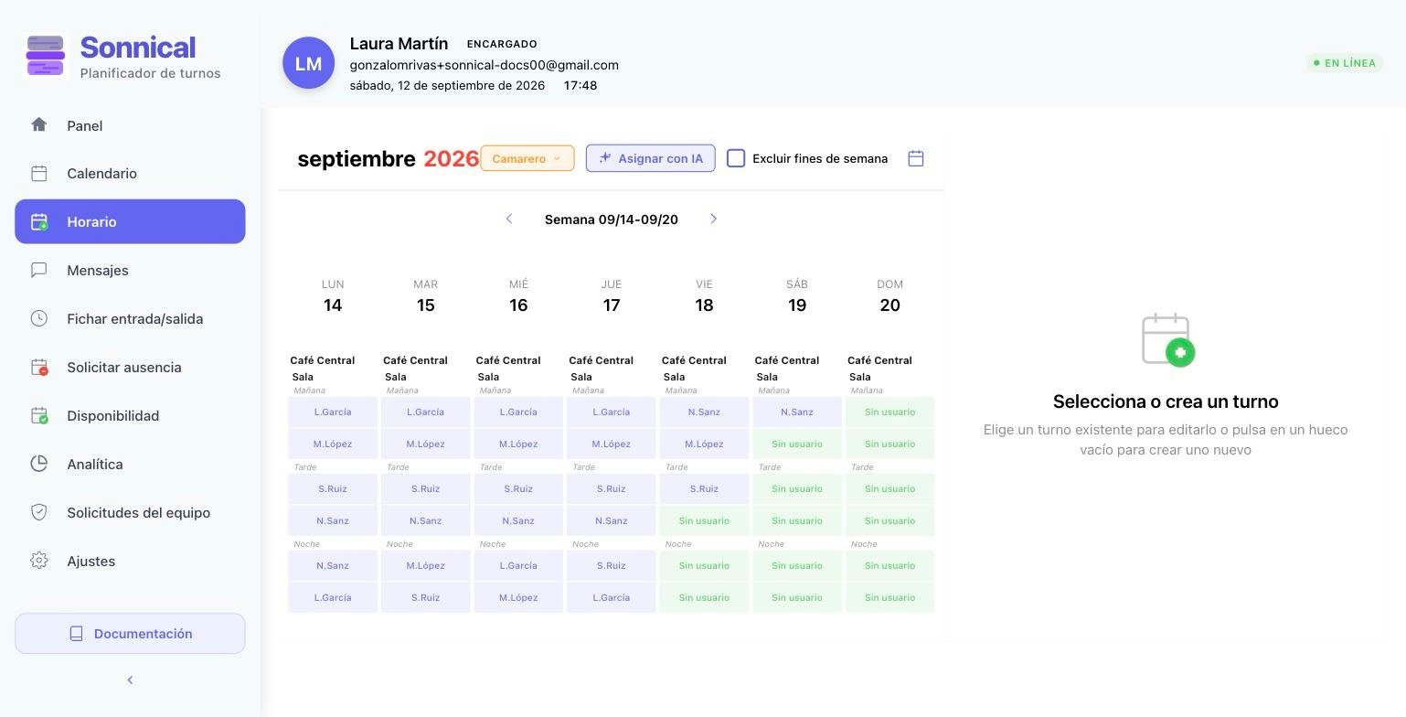Click the Calendario calendar icon
Image resolution: width=1406 pixels, height=717 pixels.
pos(38,173)
